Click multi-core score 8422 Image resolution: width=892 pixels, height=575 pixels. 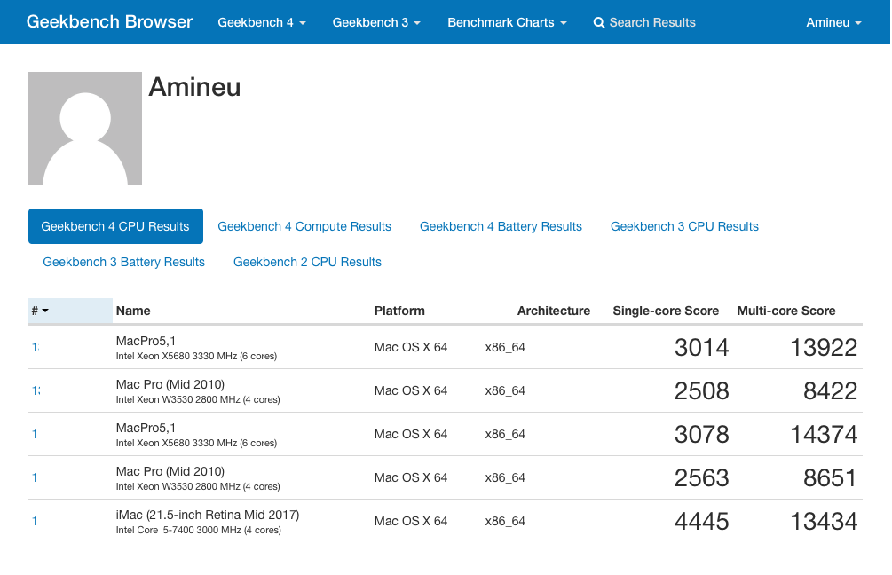pyautogui.click(x=830, y=390)
